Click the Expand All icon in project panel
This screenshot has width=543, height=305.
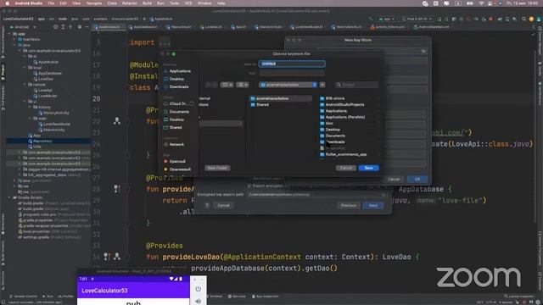(63, 27)
